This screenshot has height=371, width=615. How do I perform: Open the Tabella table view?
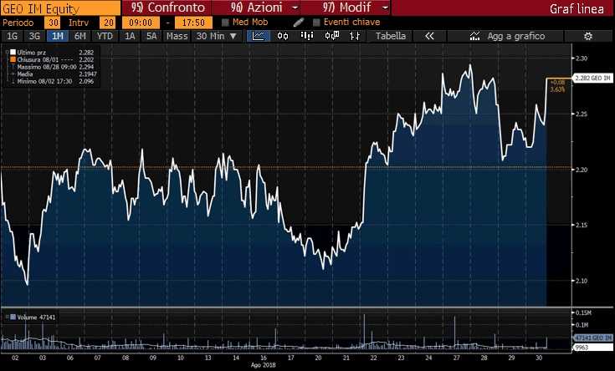tap(390, 36)
